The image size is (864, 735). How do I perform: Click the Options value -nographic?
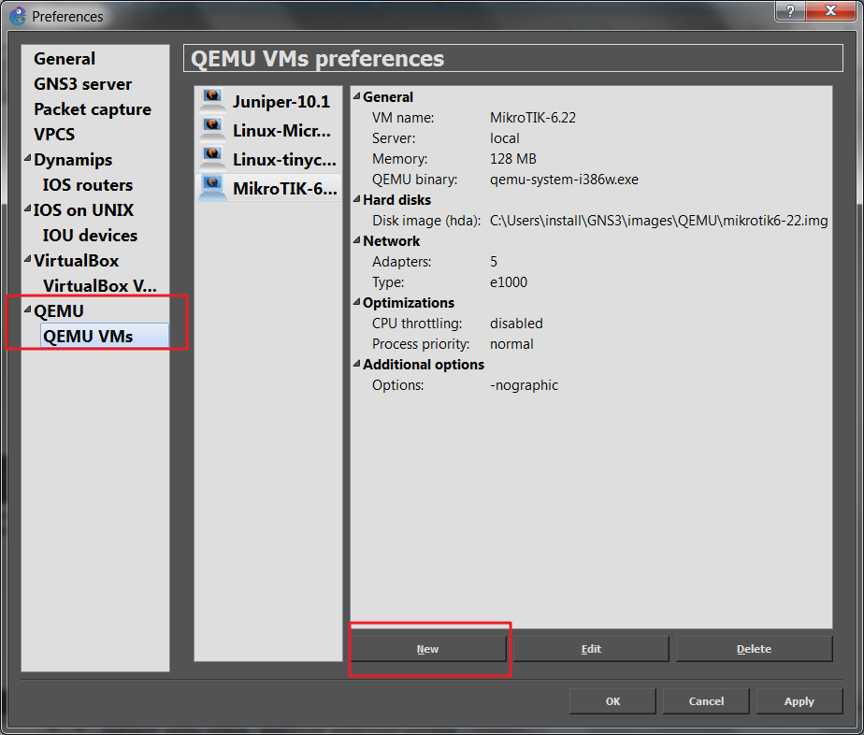(x=524, y=385)
